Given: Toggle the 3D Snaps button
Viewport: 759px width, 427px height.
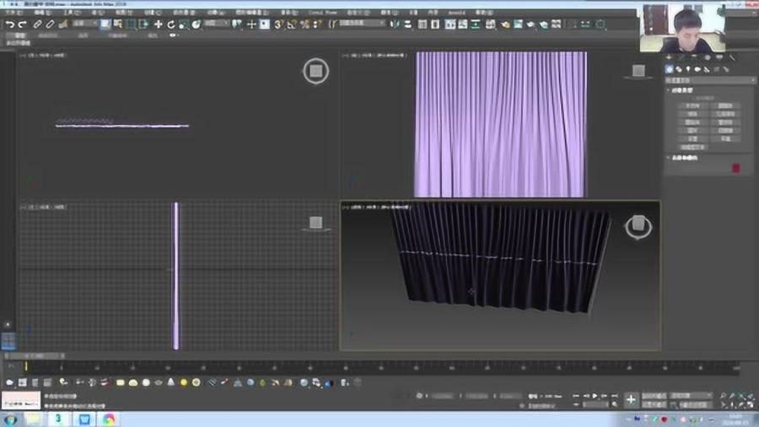Looking at the screenshot, I should click(278, 24).
